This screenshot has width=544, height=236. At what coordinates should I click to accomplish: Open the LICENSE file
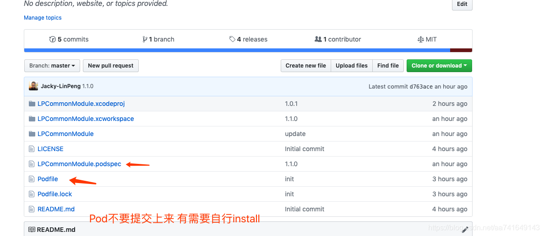pos(50,149)
